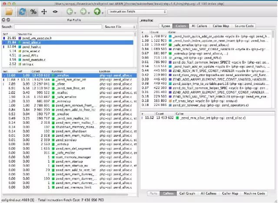278x203 pixels.
Task: Select _ecalloc row in function list
Action: 69,93
